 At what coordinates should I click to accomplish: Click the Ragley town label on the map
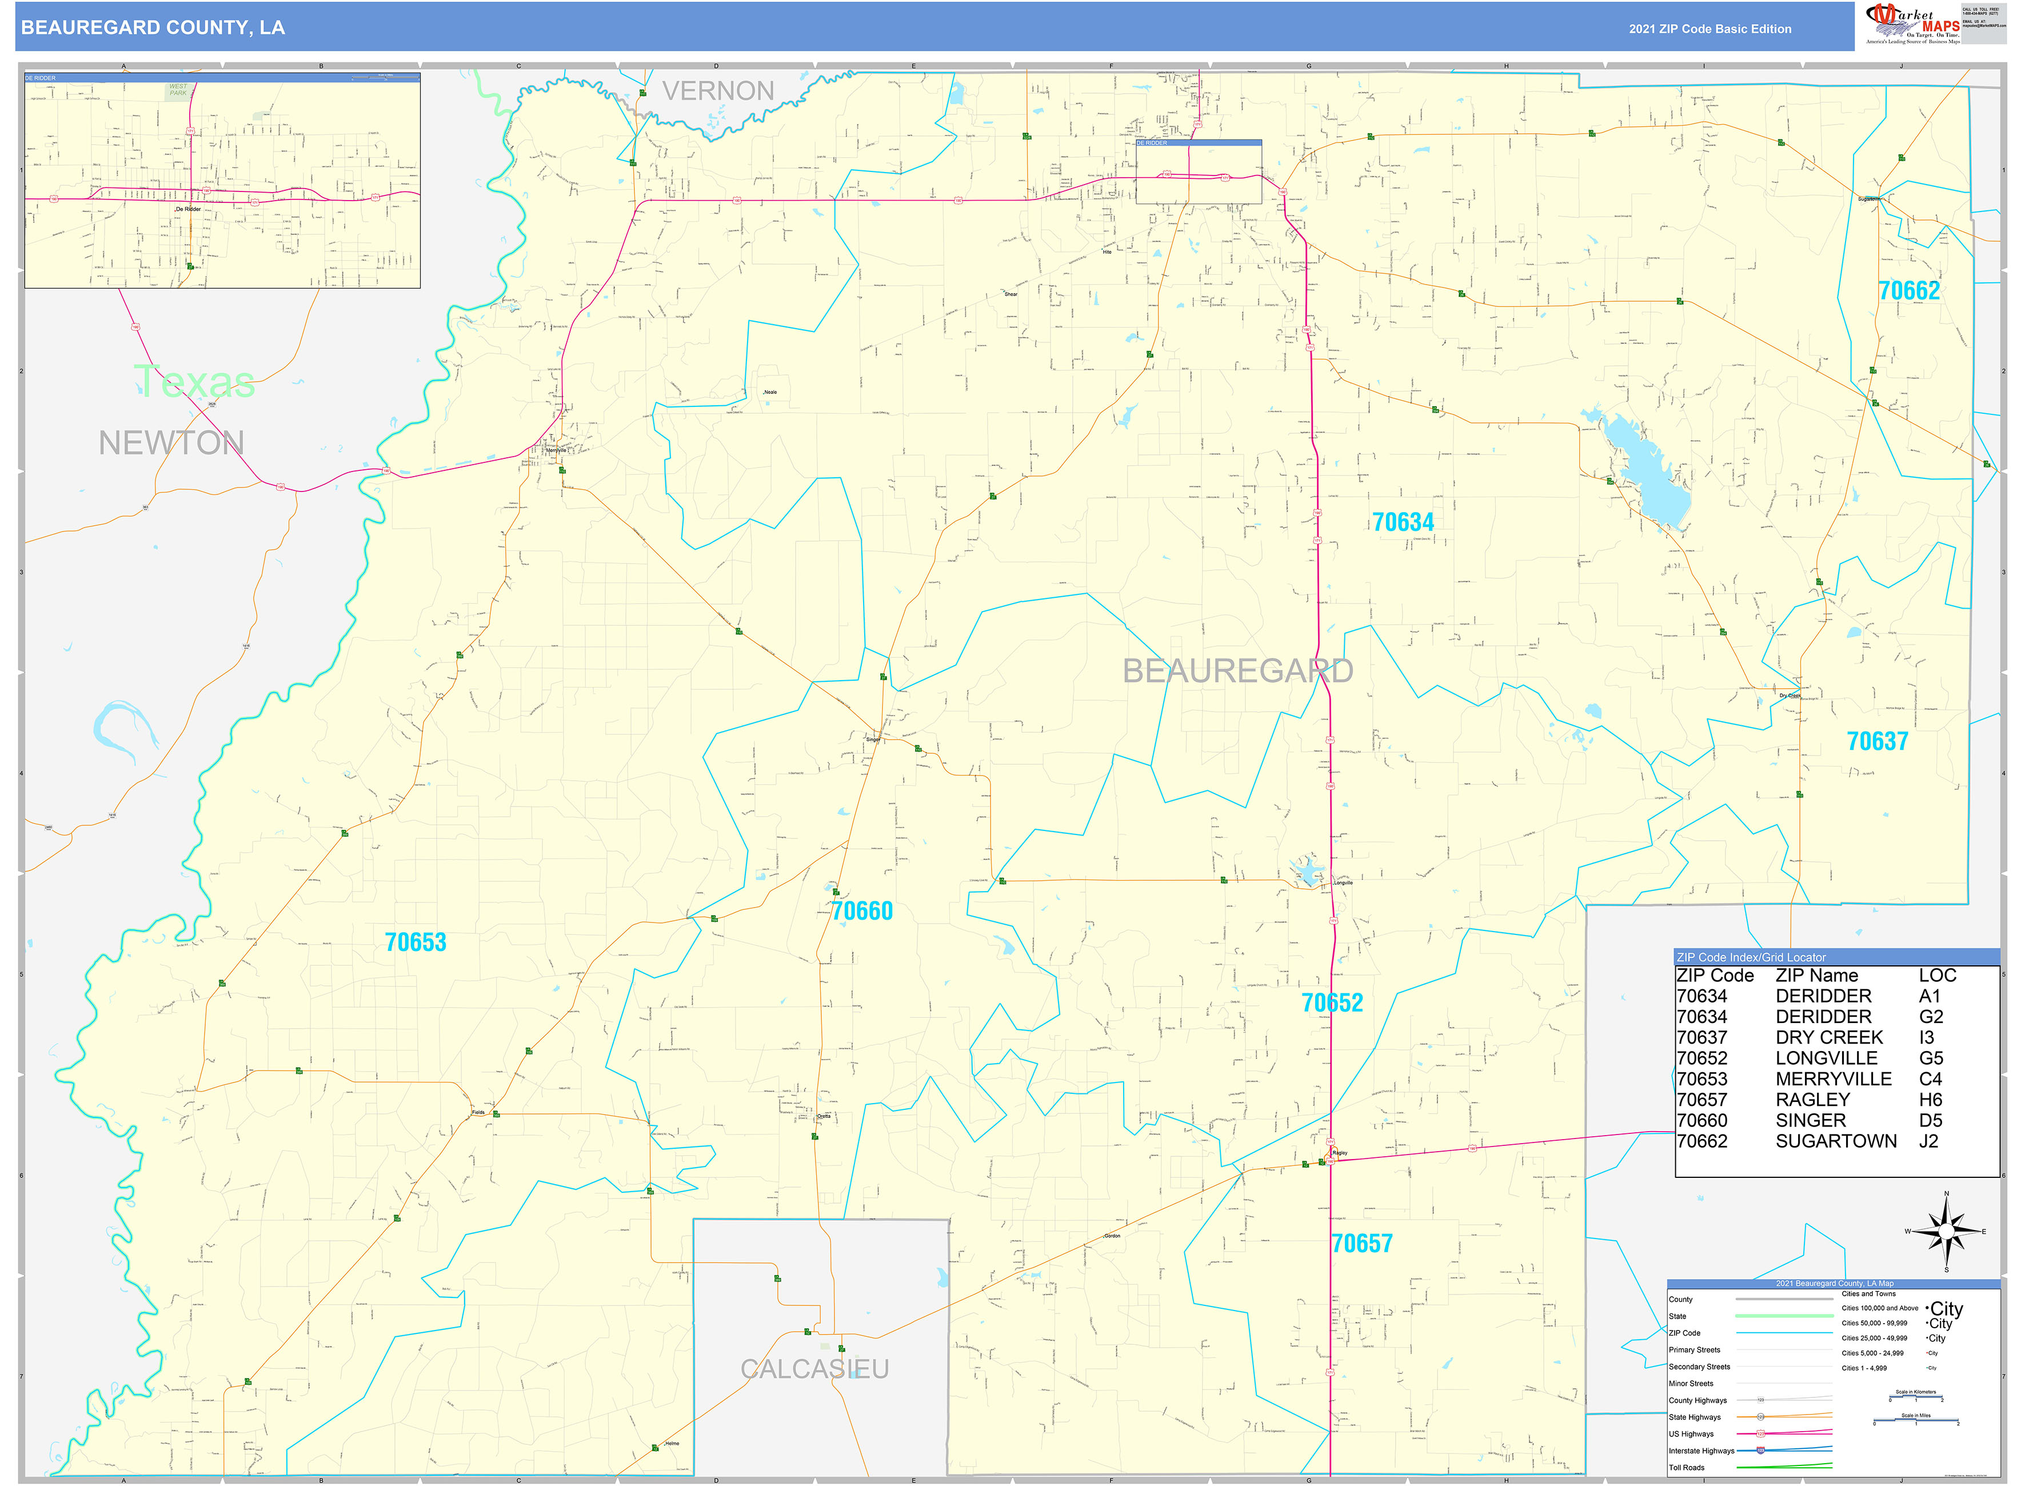tap(1340, 1153)
